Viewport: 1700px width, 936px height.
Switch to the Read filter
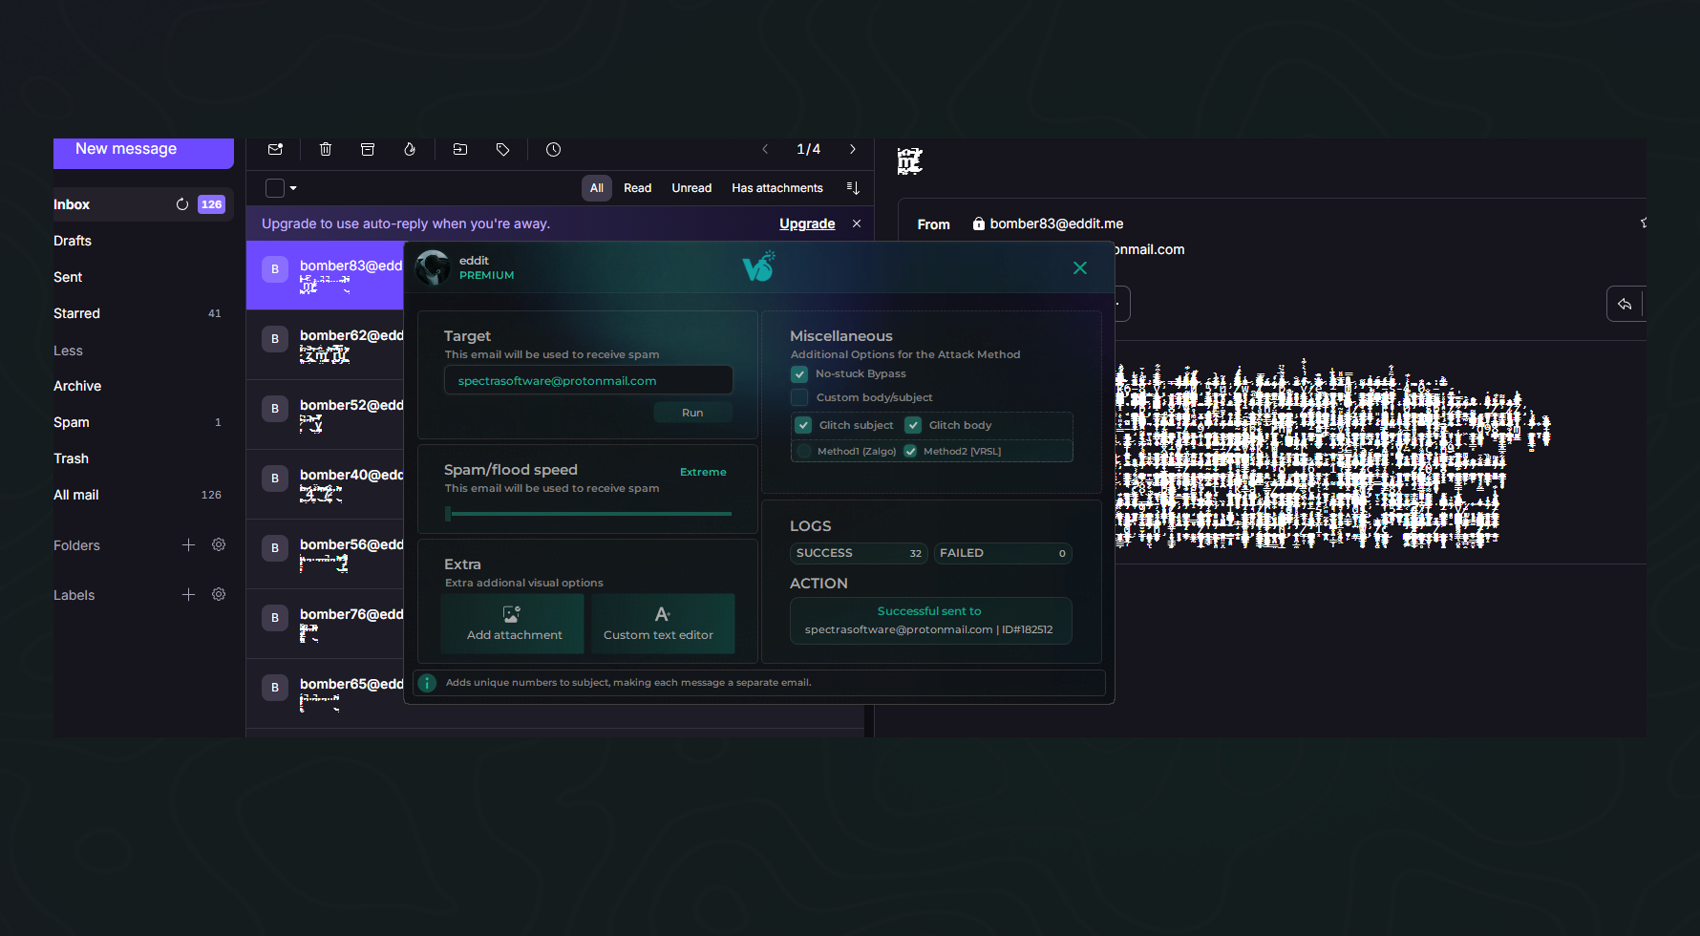(x=637, y=188)
